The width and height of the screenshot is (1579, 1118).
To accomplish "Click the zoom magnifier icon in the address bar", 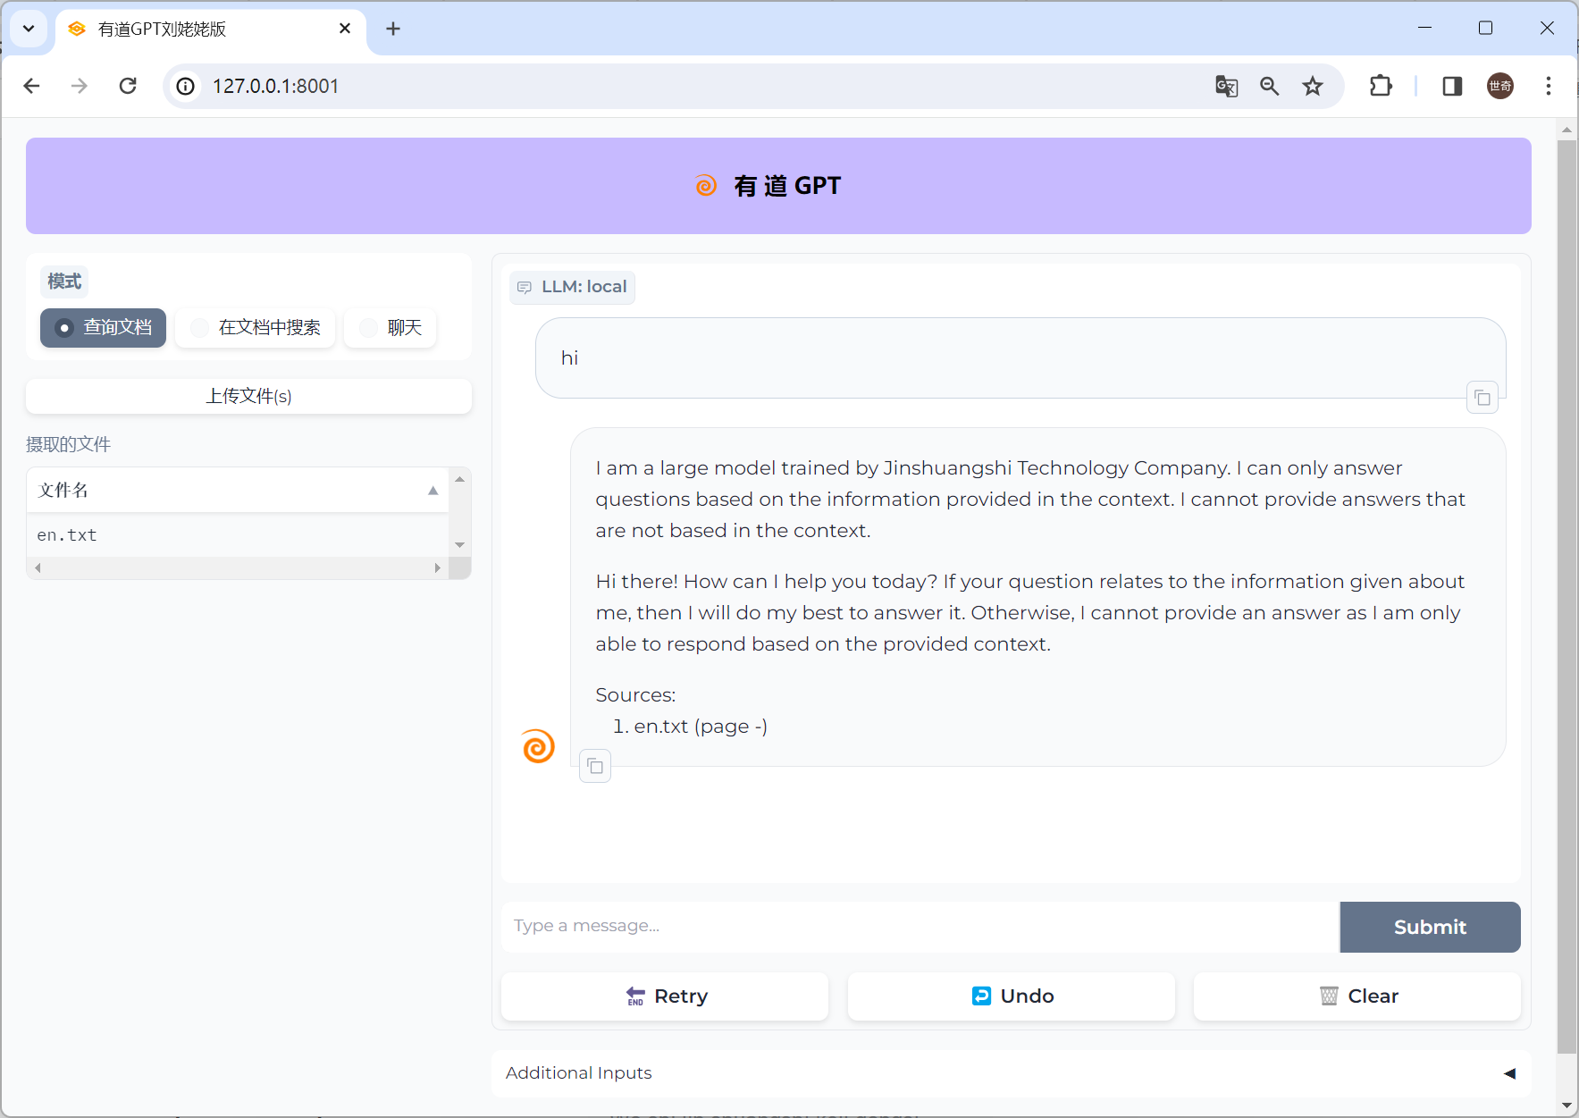I will pos(1269,86).
